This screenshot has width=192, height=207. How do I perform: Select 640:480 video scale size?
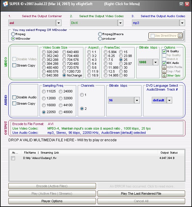[x=64, y=52]
